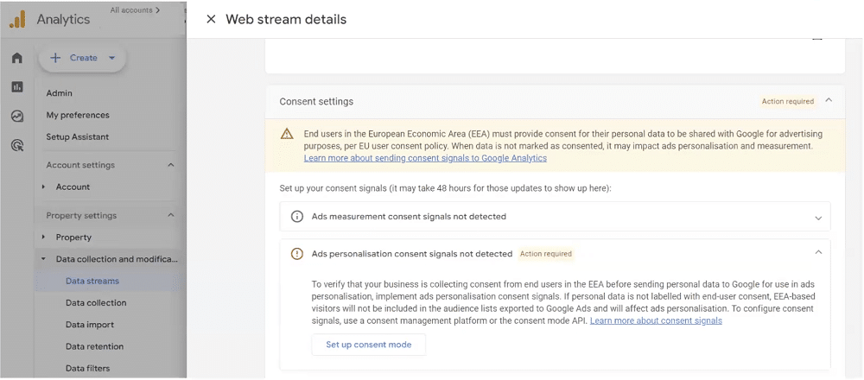The width and height of the screenshot is (864, 380).
Task: Close the Web stream details panel
Action: pyautogui.click(x=211, y=19)
